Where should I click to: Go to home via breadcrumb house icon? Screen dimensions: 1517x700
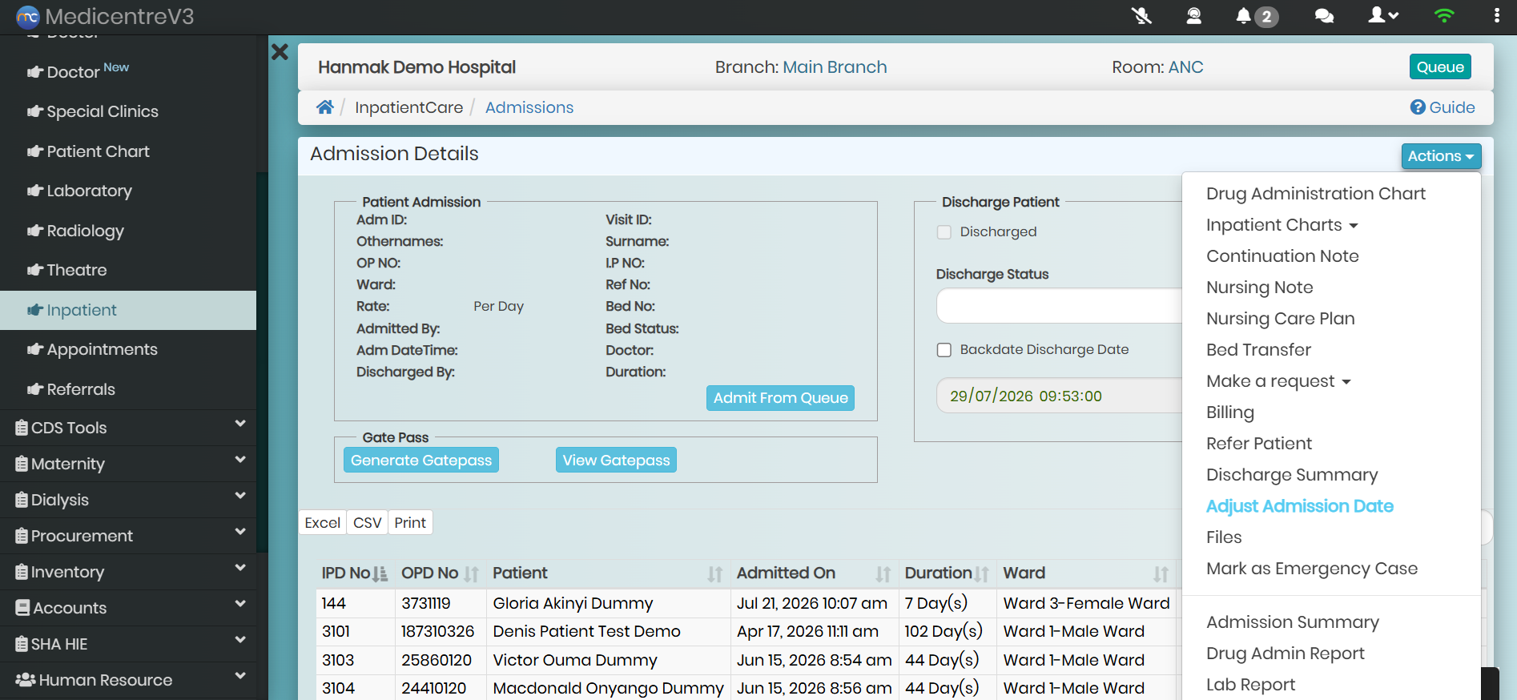point(324,107)
